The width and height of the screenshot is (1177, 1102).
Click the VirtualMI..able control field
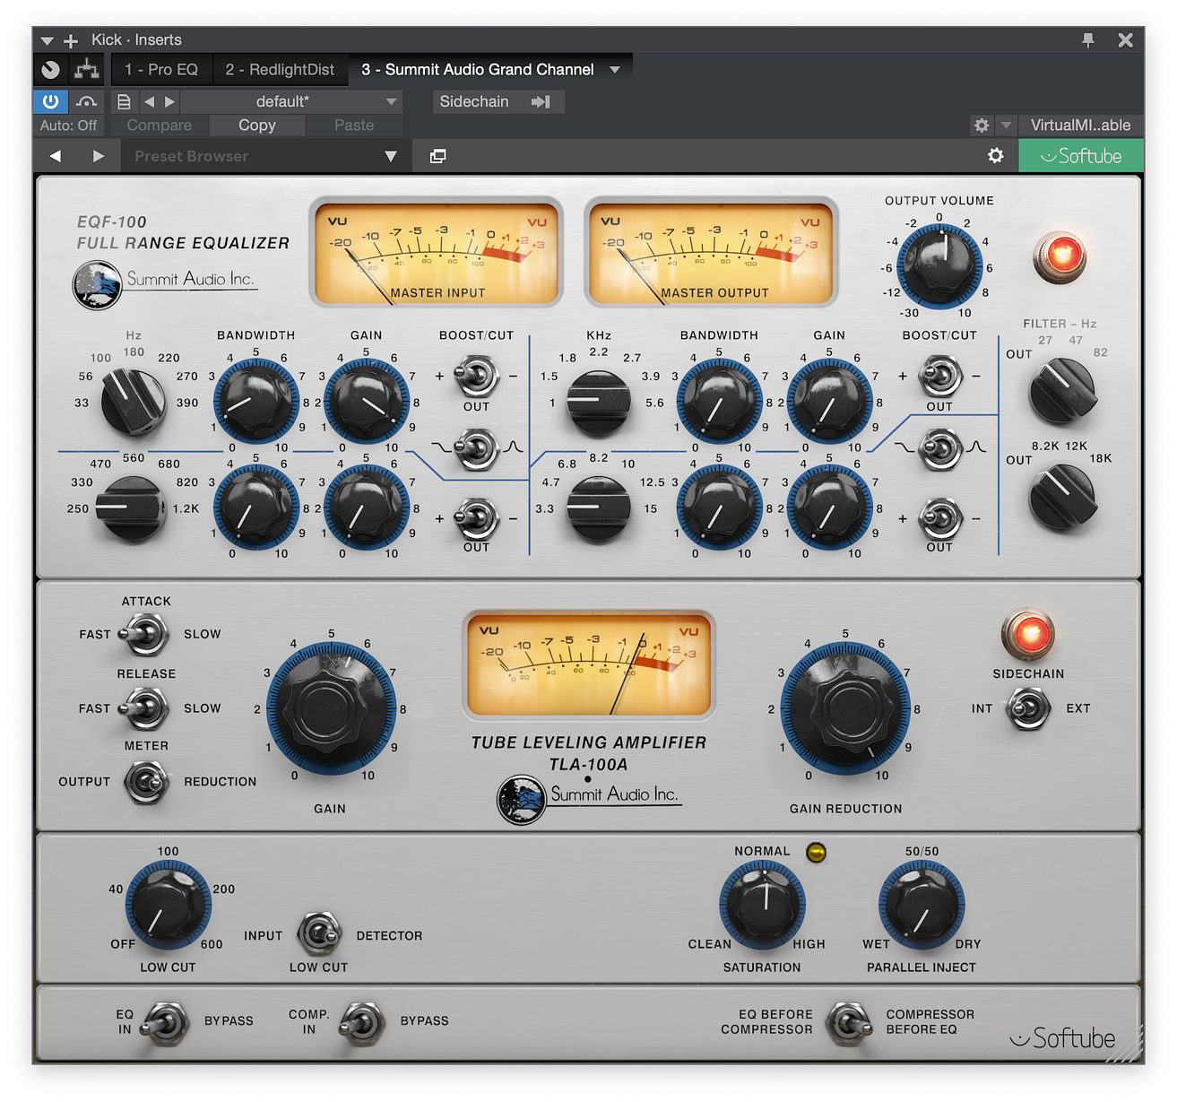(1080, 126)
